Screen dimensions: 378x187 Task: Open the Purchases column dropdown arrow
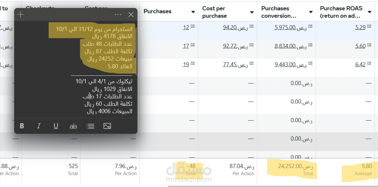(193, 12)
